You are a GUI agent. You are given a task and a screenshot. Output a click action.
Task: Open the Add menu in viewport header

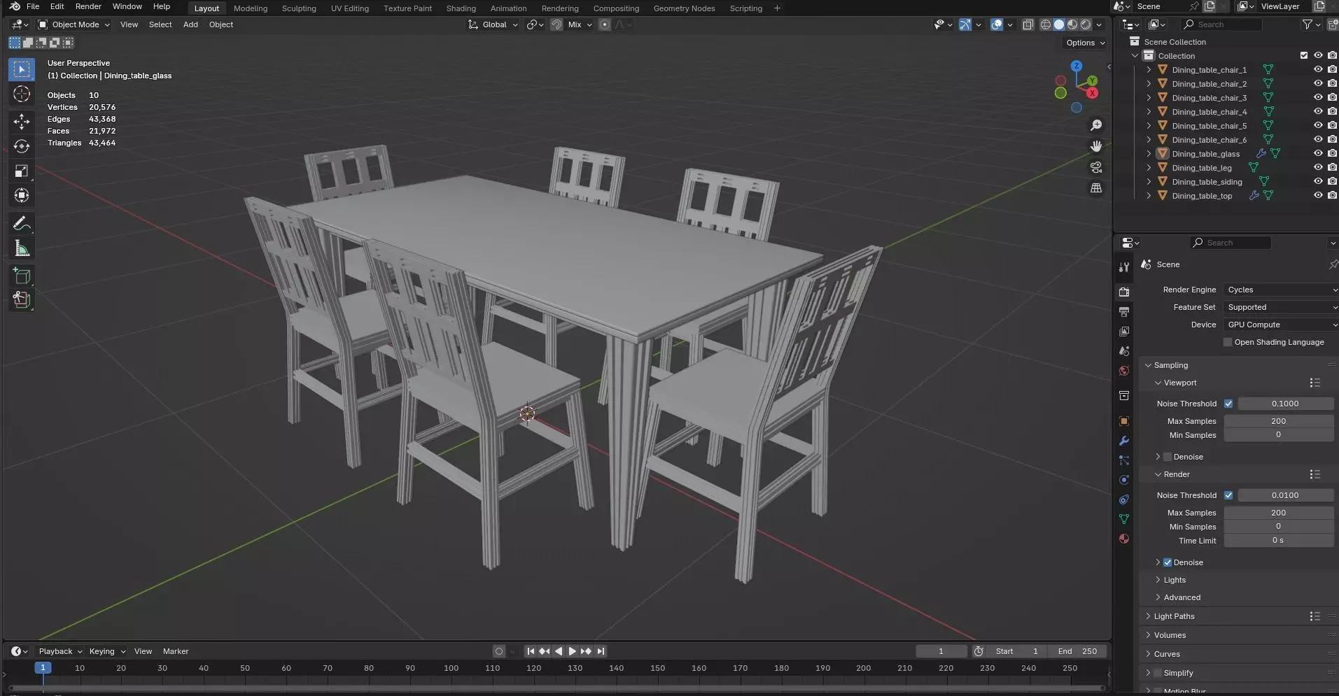pyautogui.click(x=190, y=24)
